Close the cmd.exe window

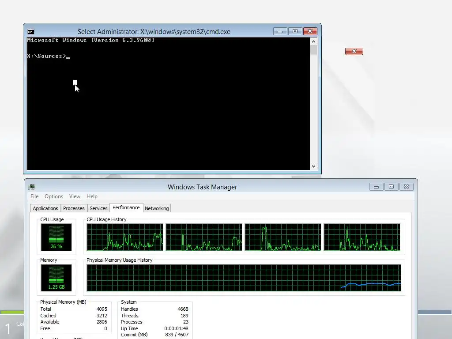tap(310, 31)
